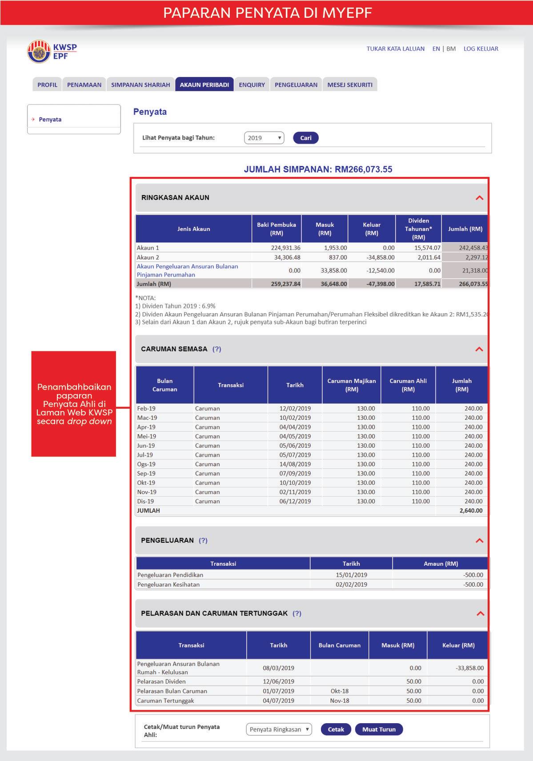Collapse the Caruman Semasa section chevron
Screen dimensions: 533x761
[x=479, y=349]
